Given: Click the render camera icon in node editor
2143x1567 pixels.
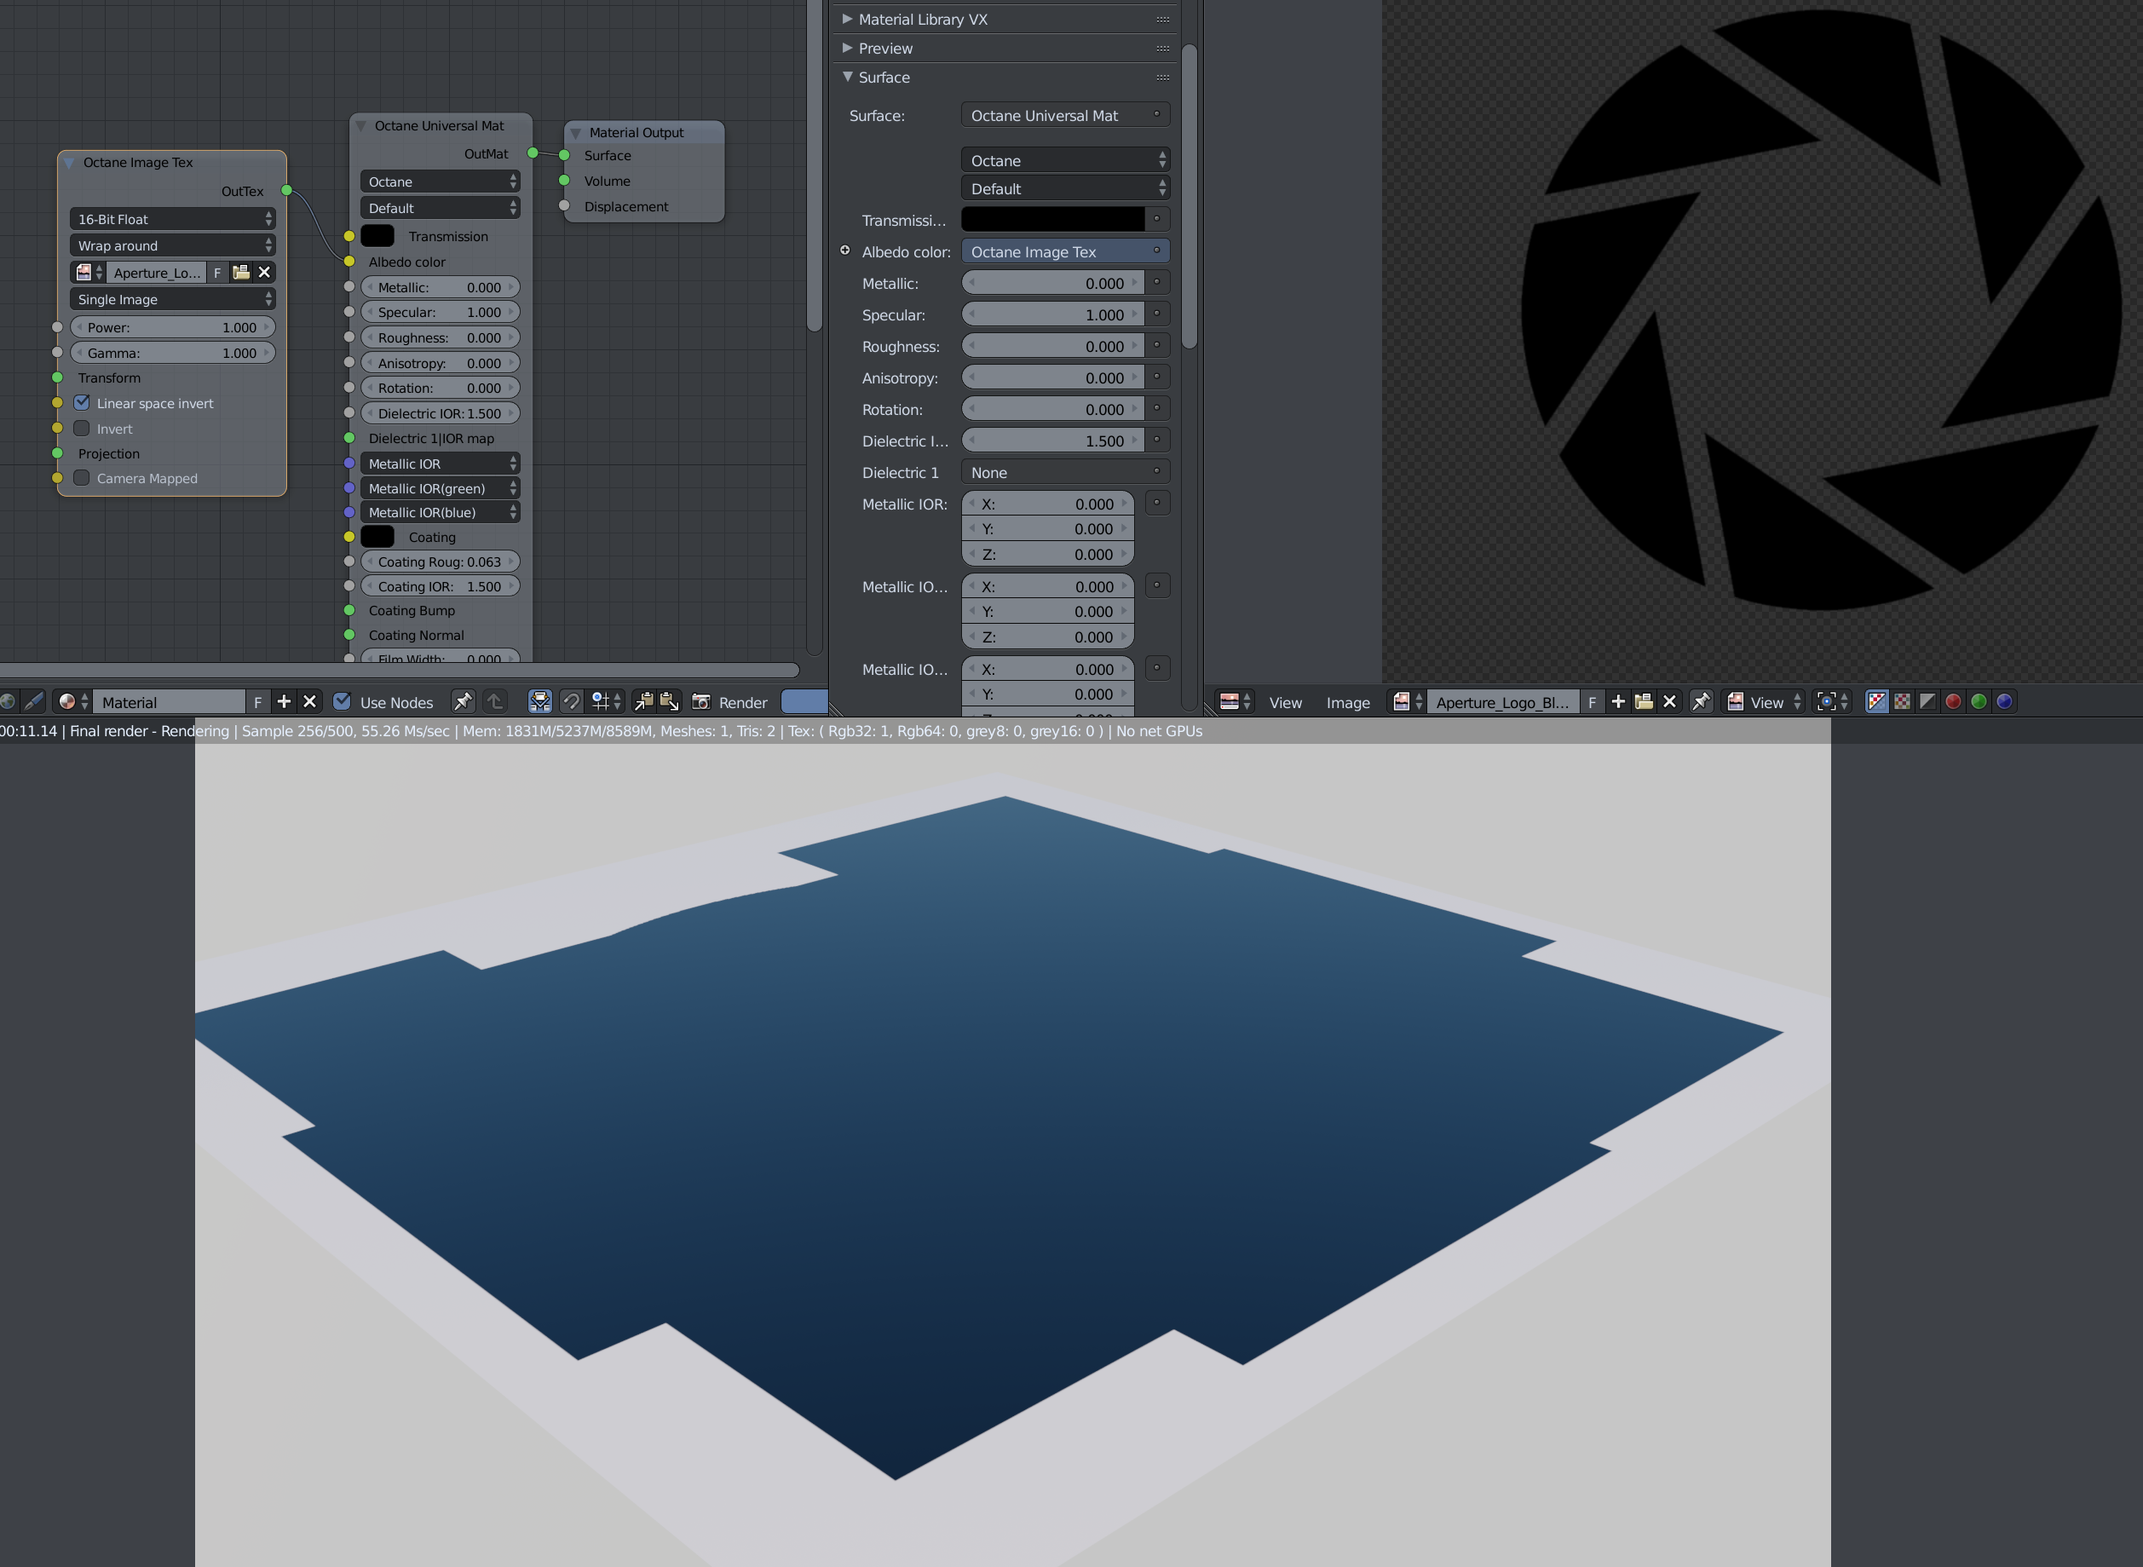Looking at the screenshot, I should point(701,702).
